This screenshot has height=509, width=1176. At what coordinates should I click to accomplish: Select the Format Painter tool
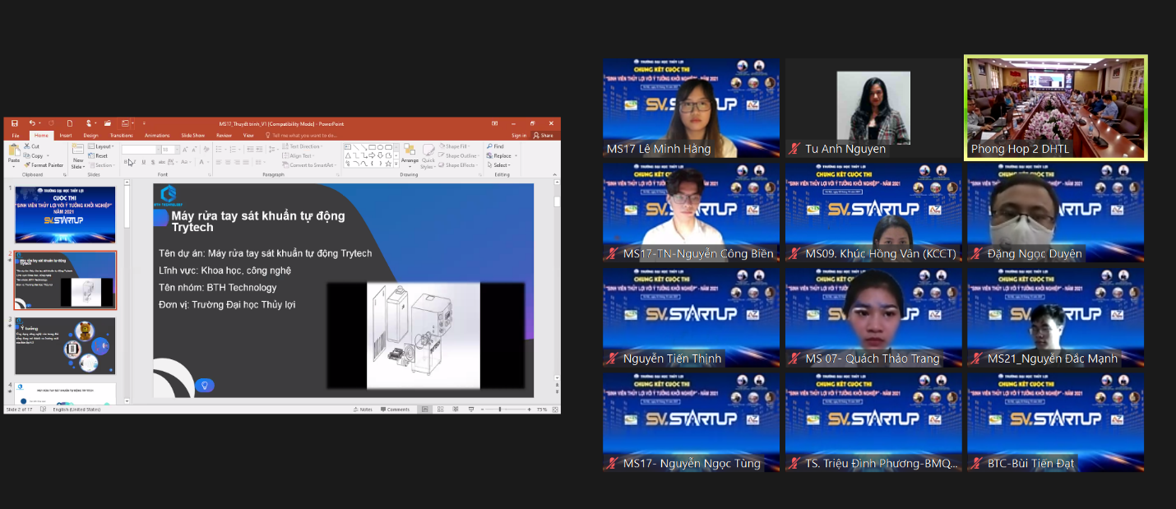[x=47, y=165]
